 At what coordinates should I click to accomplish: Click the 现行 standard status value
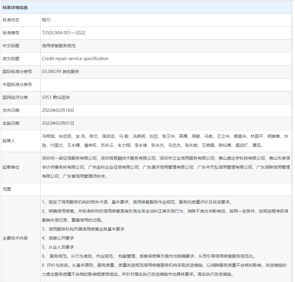(x=46, y=20)
